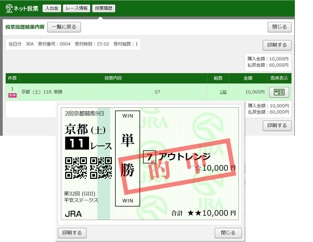Click 印刷する next to the receipt info
Screen dimensions: 313x242
tap(277, 45)
